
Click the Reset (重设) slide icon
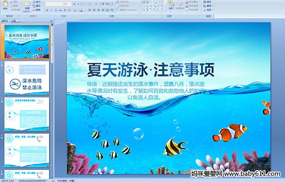37,6
